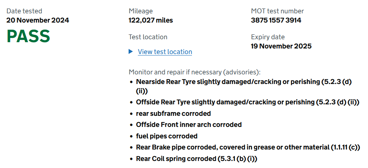The width and height of the screenshot is (368, 168).
Task: Select the 20 November 2024 test date
Action: click(x=38, y=20)
